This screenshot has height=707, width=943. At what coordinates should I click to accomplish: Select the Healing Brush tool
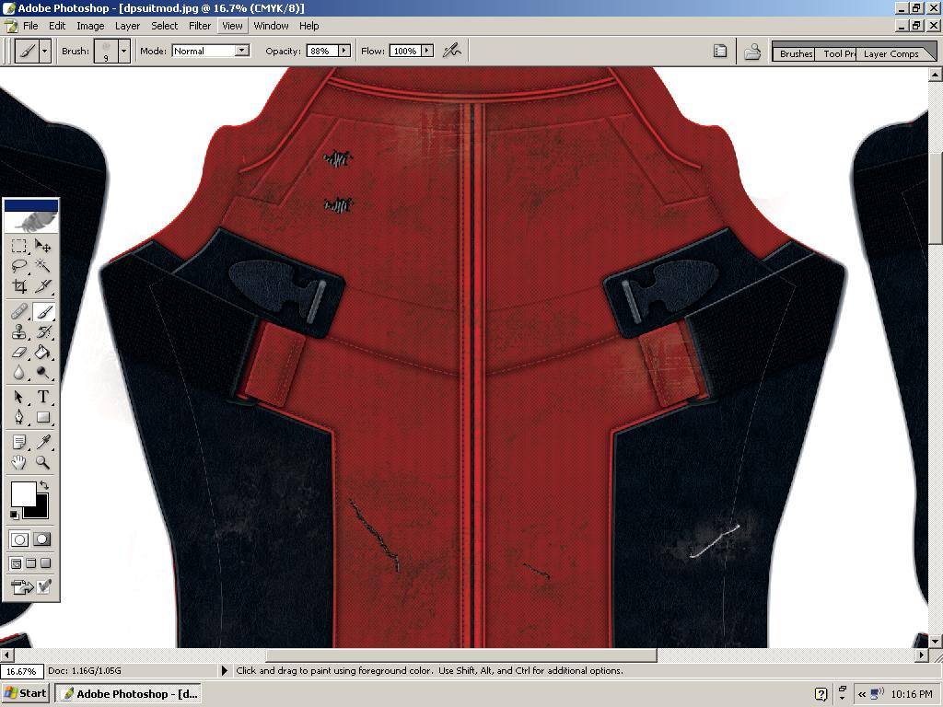19,311
